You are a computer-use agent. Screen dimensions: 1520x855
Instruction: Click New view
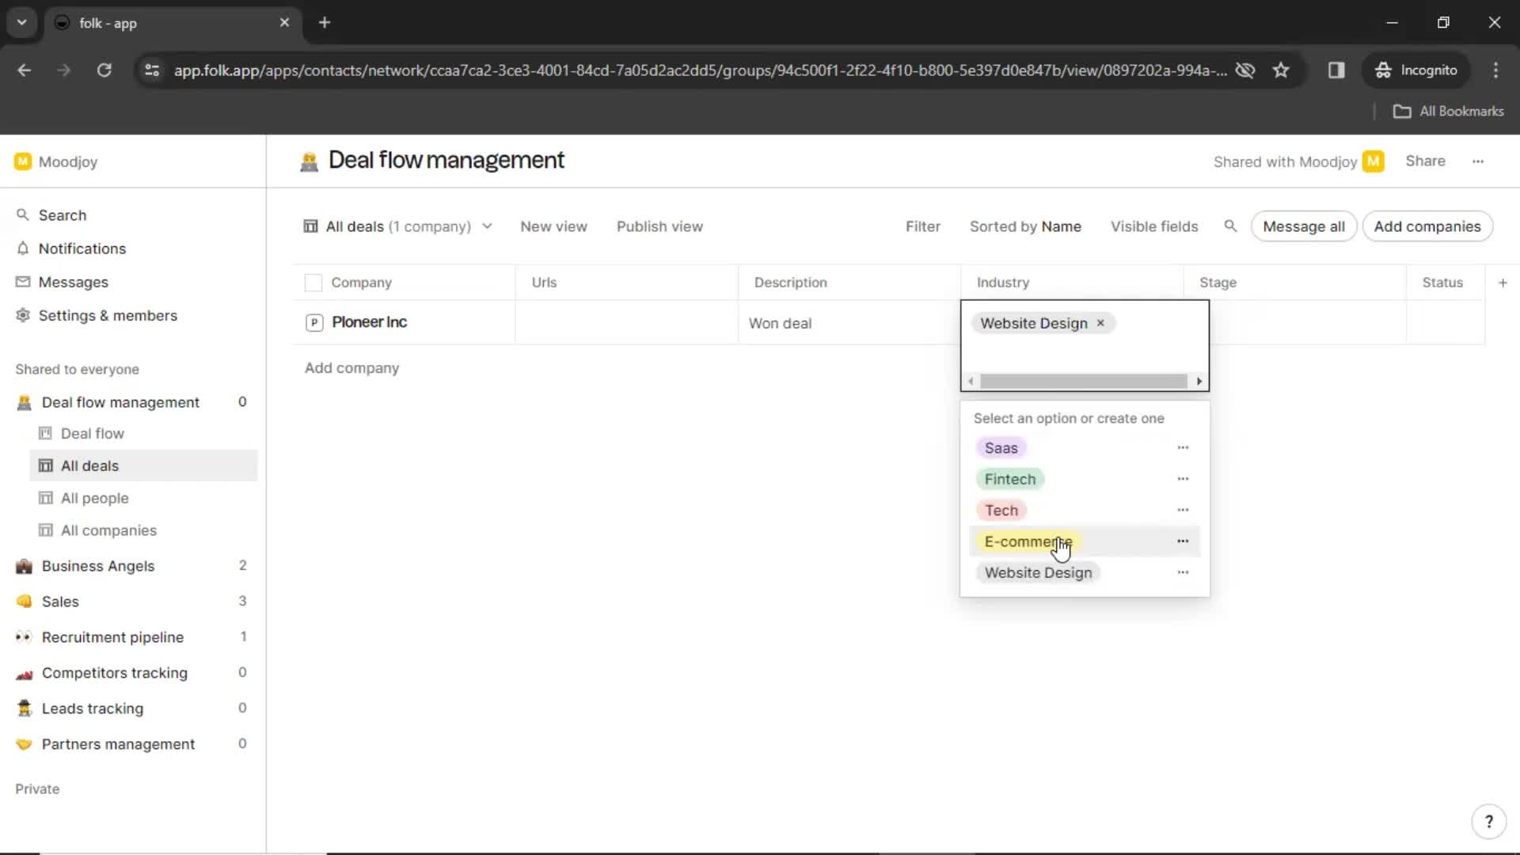click(553, 226)
